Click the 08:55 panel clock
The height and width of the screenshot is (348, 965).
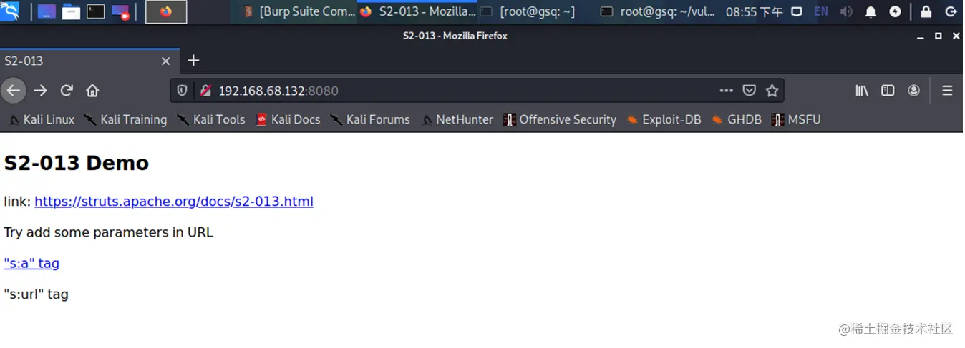[754, 11]
